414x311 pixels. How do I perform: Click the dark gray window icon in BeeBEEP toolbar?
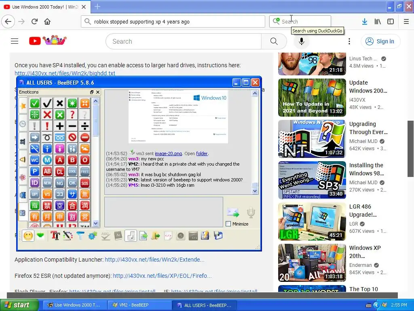click(x=193, y=235)
